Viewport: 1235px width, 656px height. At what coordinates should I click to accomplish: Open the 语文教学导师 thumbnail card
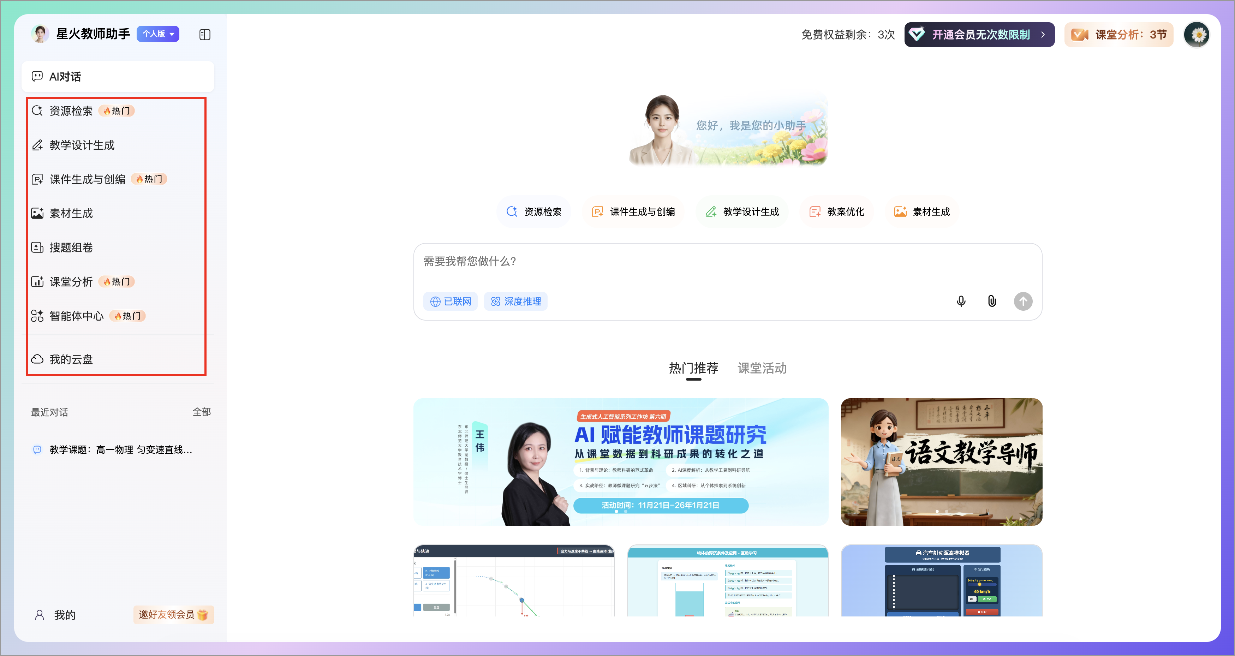[x=941, y=461]
